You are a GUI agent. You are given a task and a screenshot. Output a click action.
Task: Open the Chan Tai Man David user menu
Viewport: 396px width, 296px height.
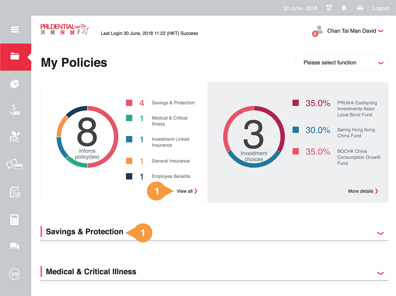(x=355, y=31)
